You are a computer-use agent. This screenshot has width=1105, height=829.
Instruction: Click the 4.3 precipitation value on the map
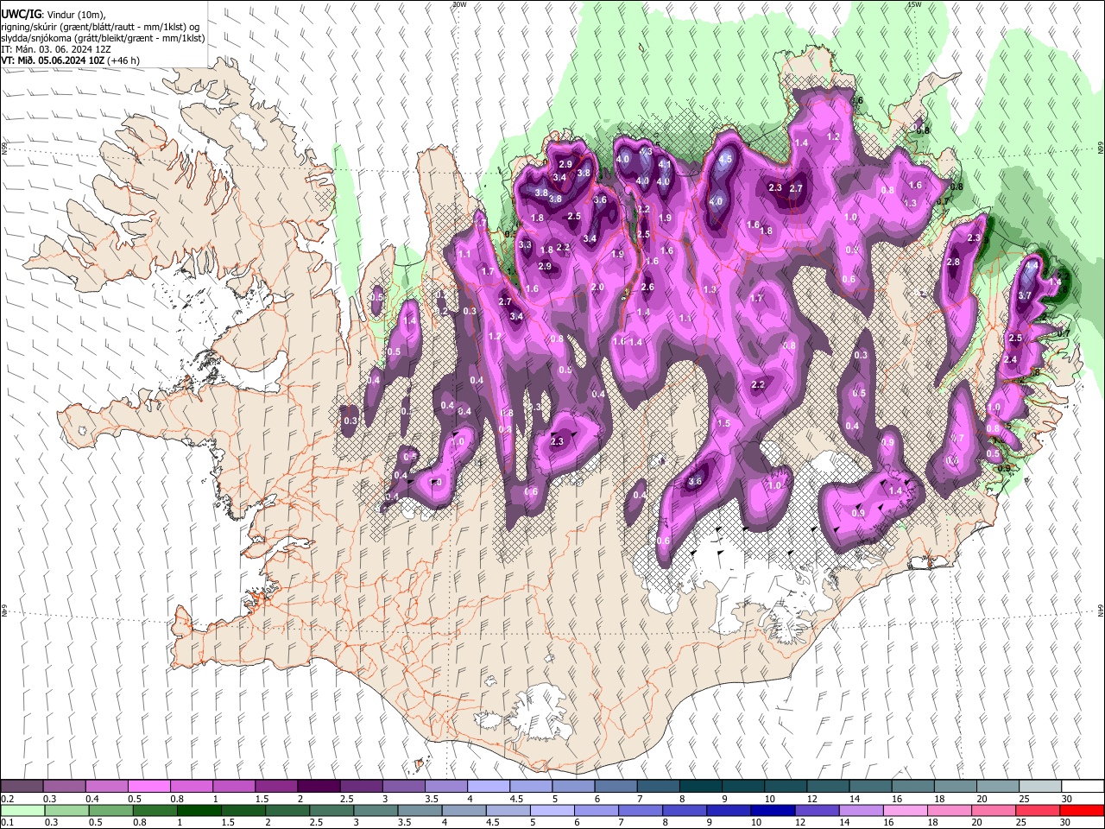point(646,151)
